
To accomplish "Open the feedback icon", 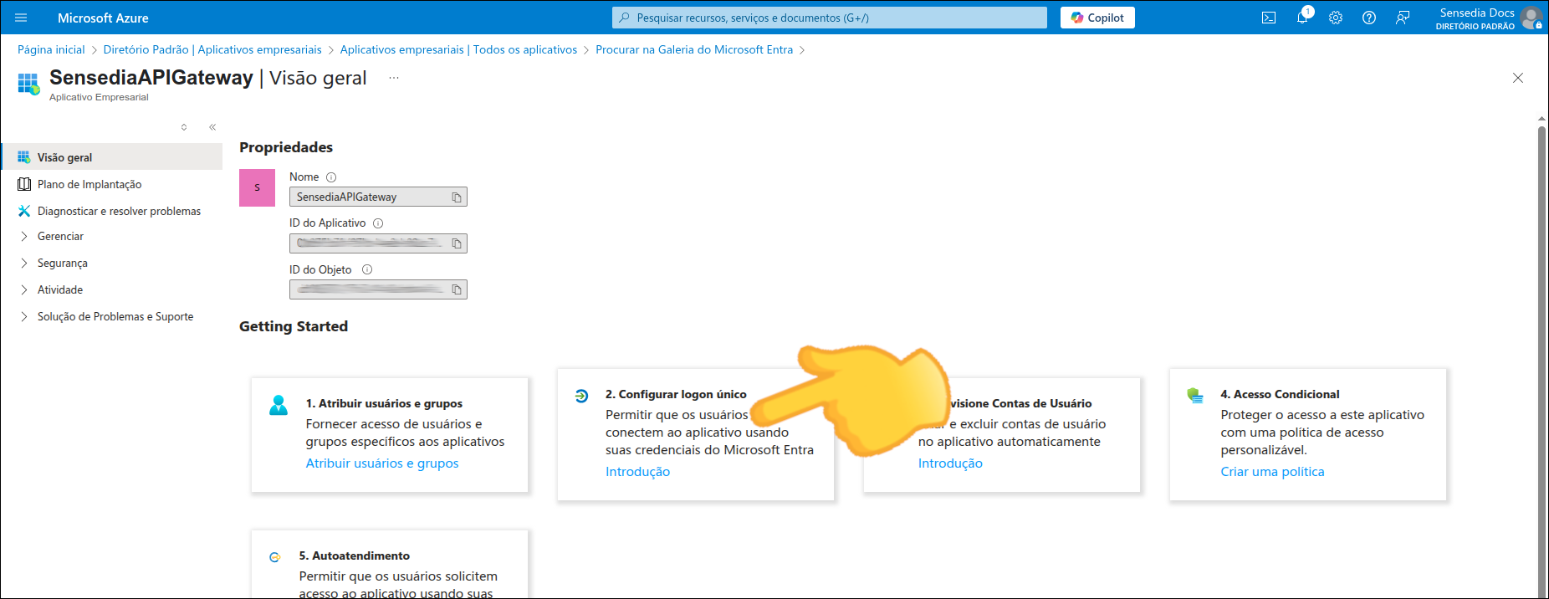I will [1403, 18].
